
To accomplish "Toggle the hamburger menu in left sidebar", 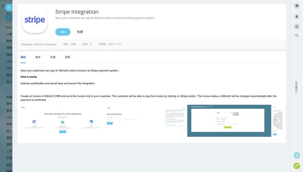I will [3, 6].
